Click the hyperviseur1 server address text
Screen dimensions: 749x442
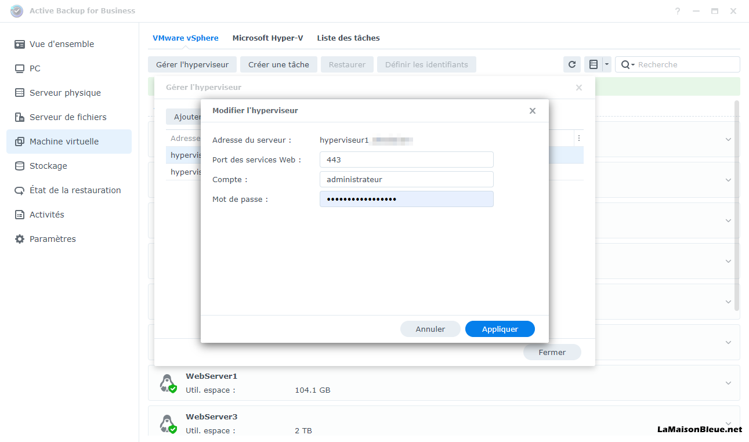tap(345, 140)
